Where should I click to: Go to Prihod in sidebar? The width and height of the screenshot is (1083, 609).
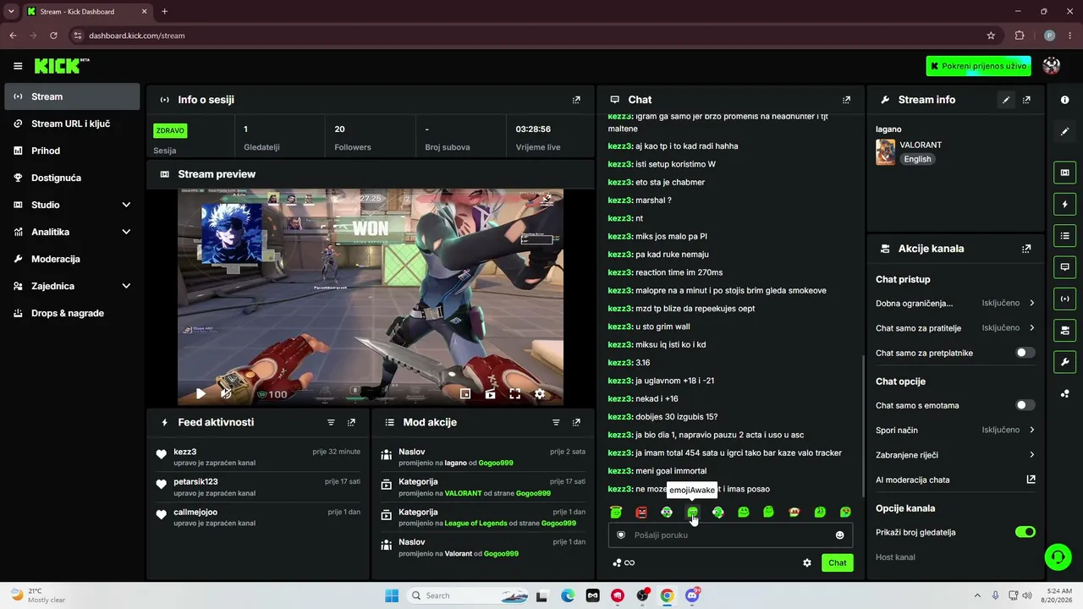coord(72,151)
